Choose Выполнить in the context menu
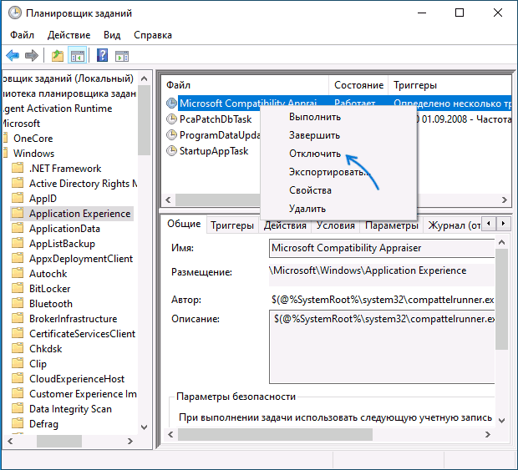518x470 pixels. click(x=338, y=117)
